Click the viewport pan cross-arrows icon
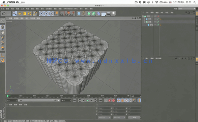This screenshot has width=198, height=122. tap(133, 18)
